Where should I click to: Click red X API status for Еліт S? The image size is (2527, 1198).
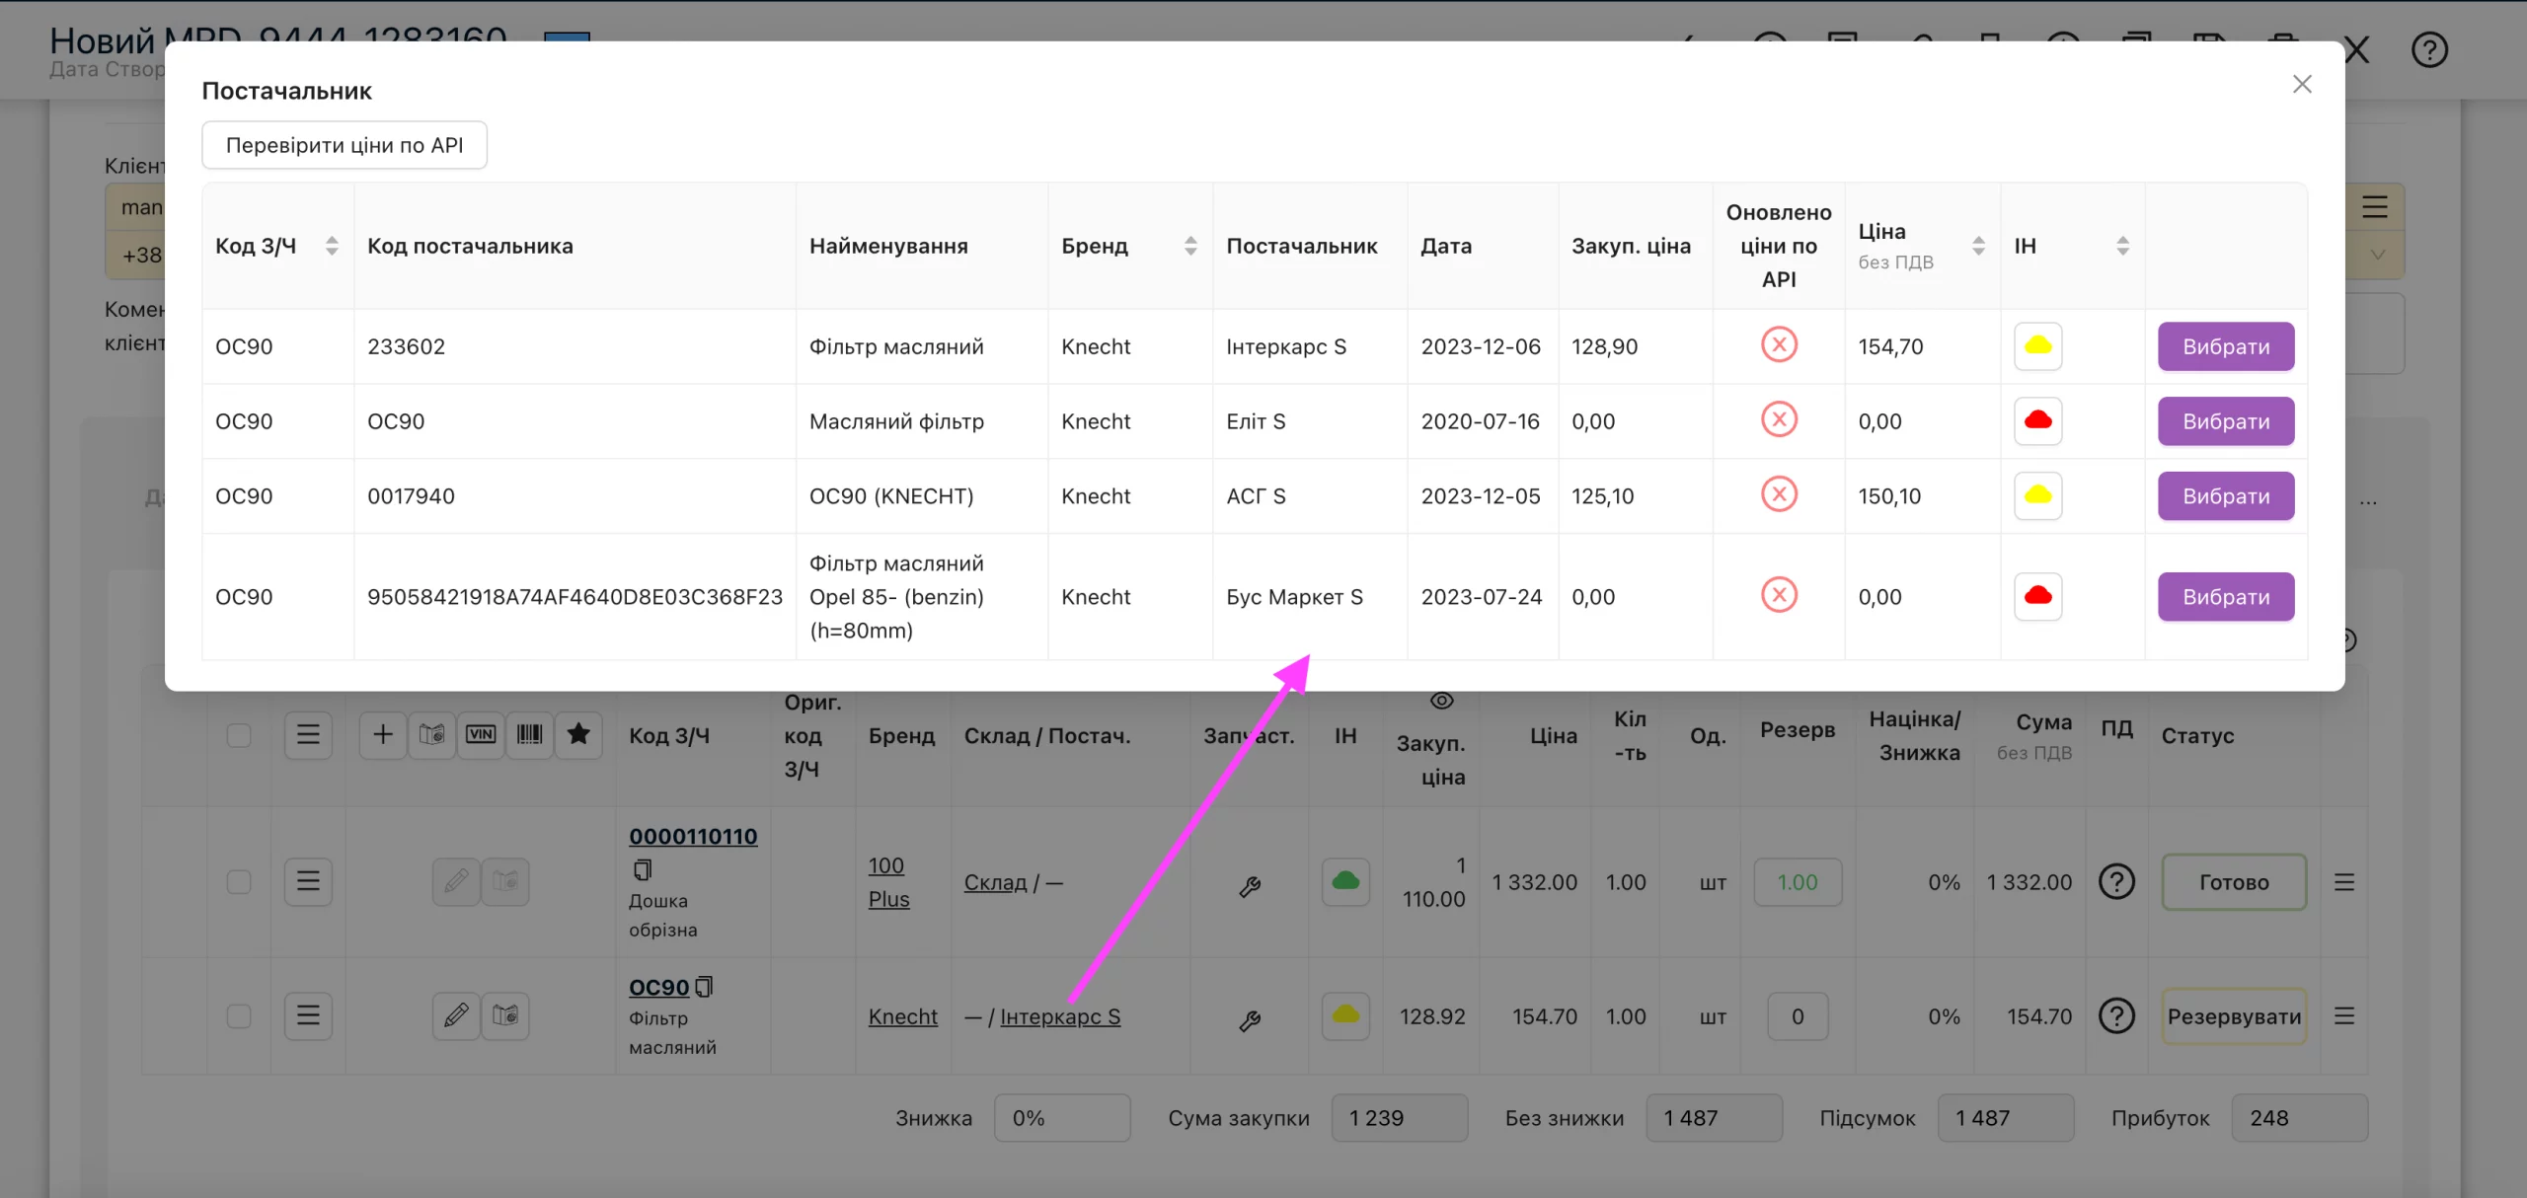[1779, 420]
